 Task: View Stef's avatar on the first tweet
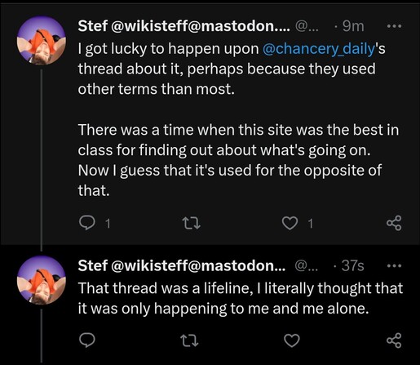42,40
